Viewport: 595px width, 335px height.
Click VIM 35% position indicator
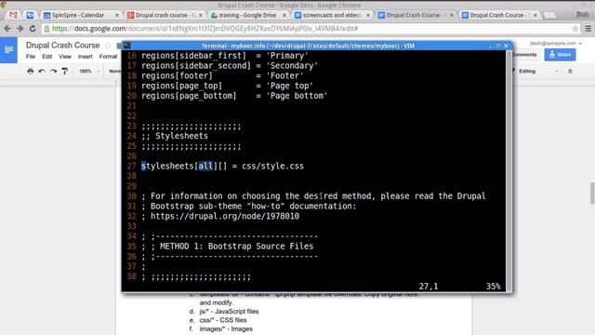coord(494,287)
